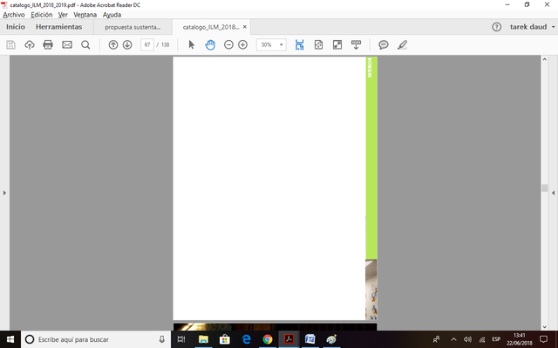
Task: Click the Save file icon
Action: [10, 44]
